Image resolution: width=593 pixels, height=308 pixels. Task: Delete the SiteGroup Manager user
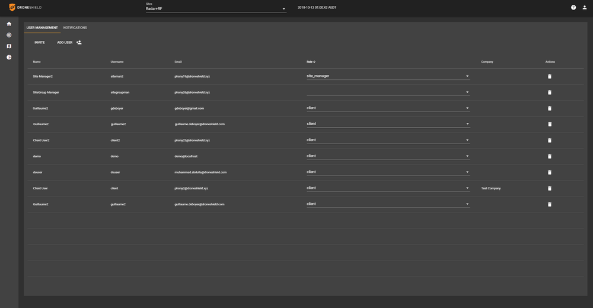[550, 93]
